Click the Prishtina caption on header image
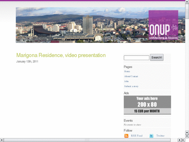 pyautogui.click(x=21, y=42)
